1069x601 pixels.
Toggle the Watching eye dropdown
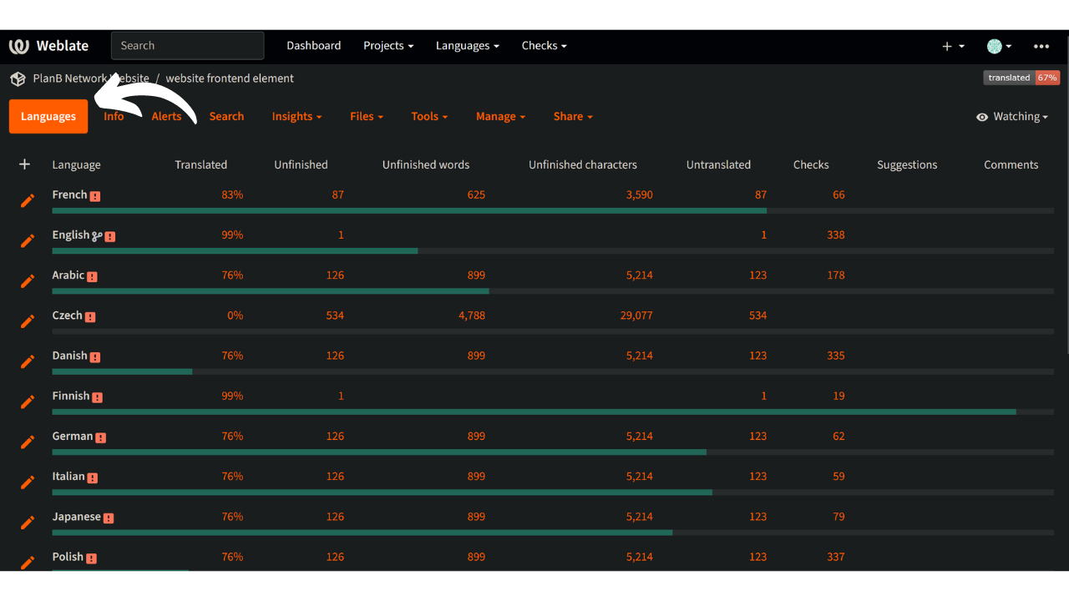tap(1011, 117)
